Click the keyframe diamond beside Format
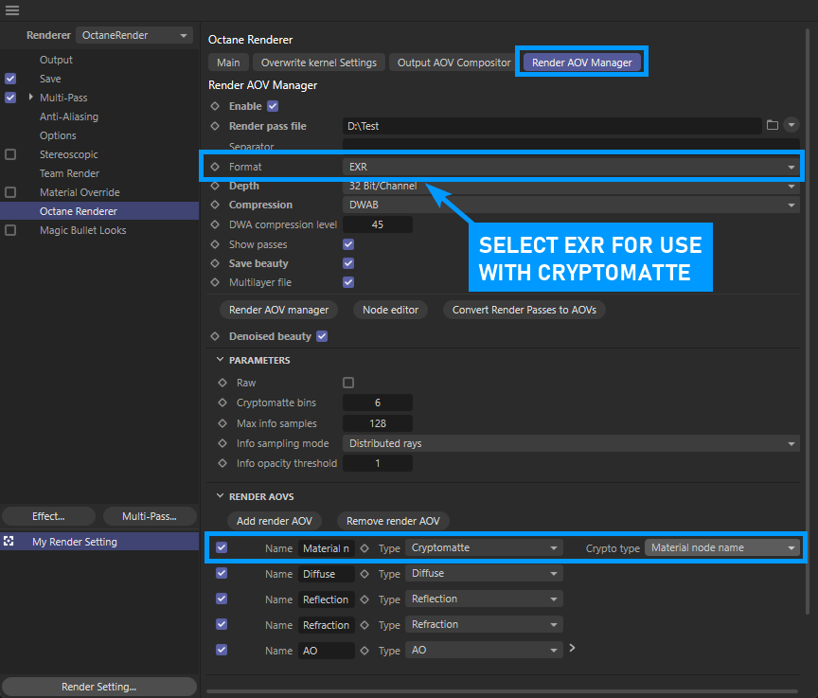Screen dimensions: 818x698 pos(215,167)
